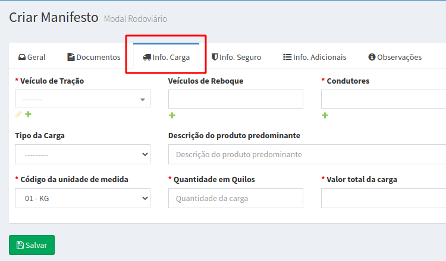The height and width of the screenshot is (261, 446).
Task: Open the Veículo de Tração dropdown
Action: point(83,99)
